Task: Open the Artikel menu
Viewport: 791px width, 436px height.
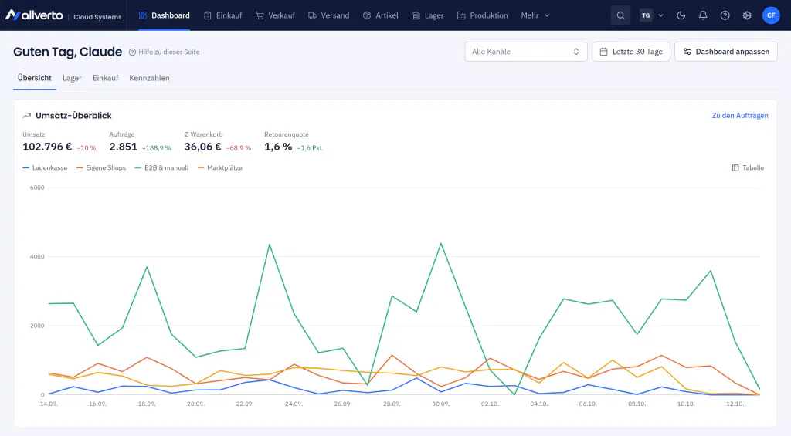Action: click(x=380, y=15)
